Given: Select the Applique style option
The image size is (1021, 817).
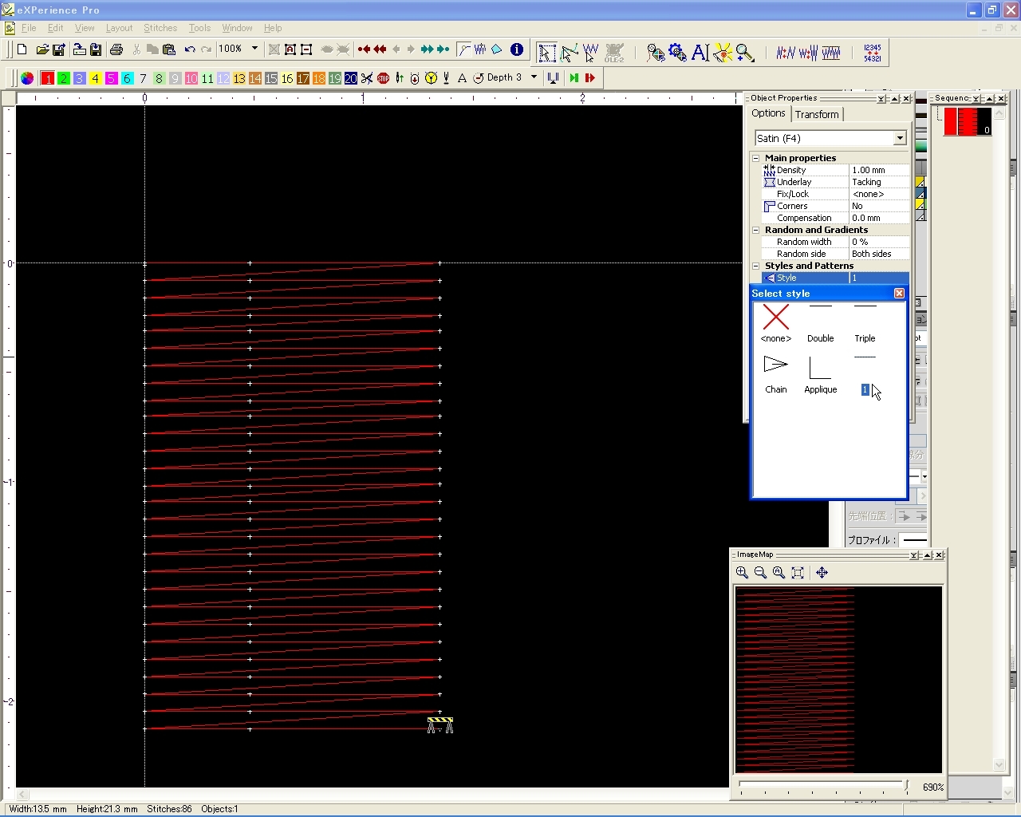Looking at the screenshot, I should click(x=820, y=374).
